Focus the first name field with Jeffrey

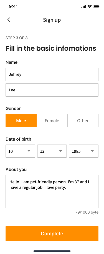[52, 74]
